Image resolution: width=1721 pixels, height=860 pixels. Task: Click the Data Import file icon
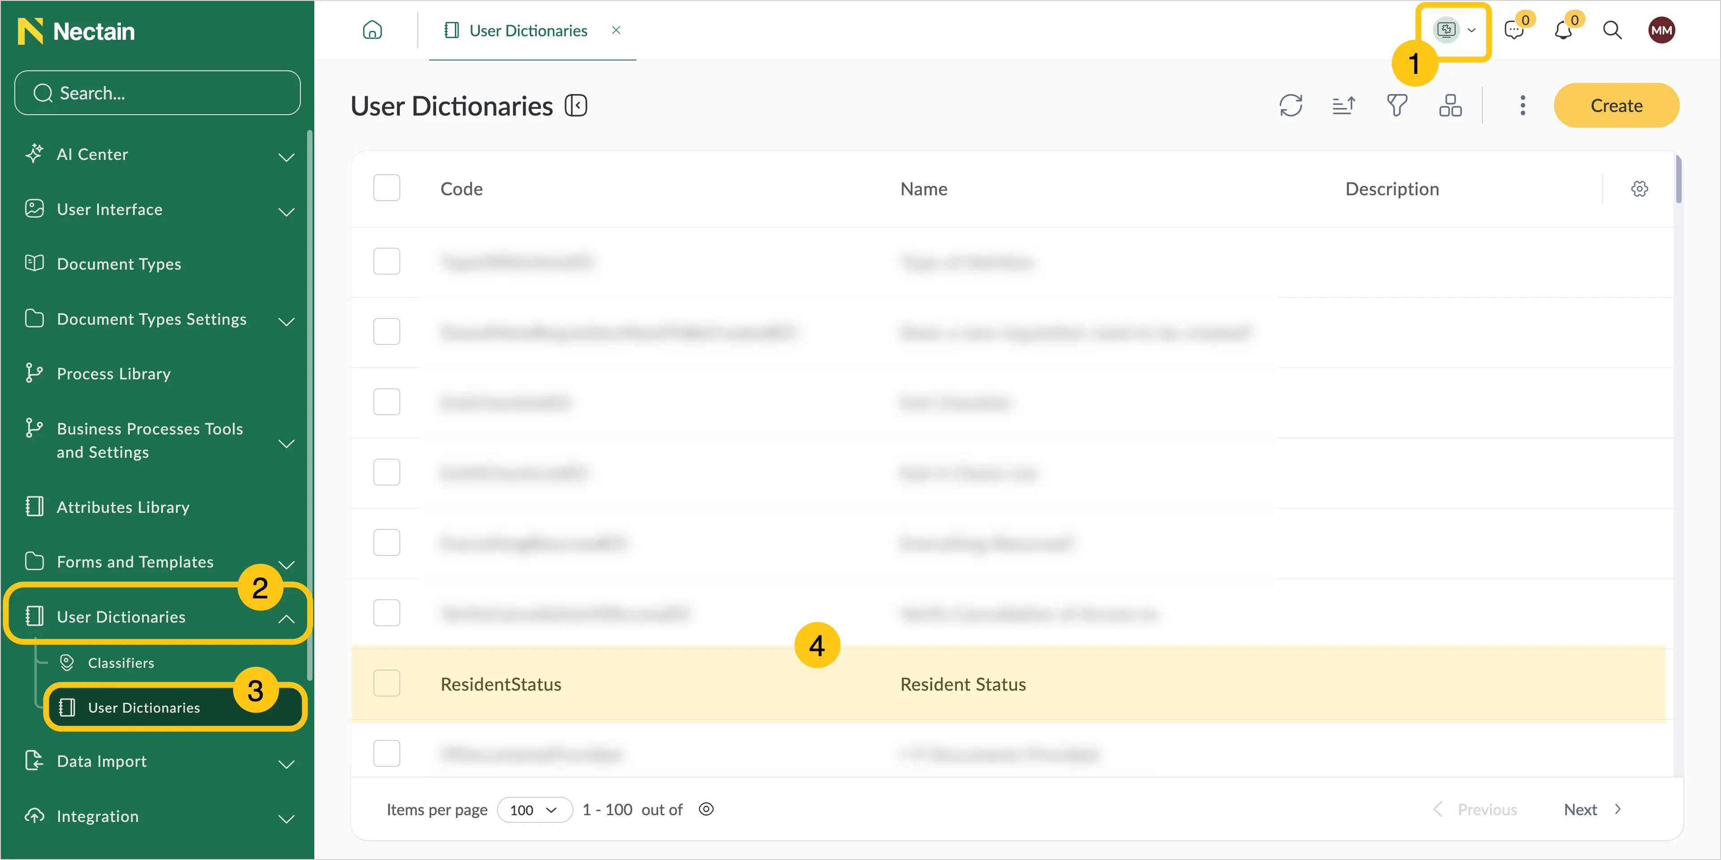tap(34, 760)
